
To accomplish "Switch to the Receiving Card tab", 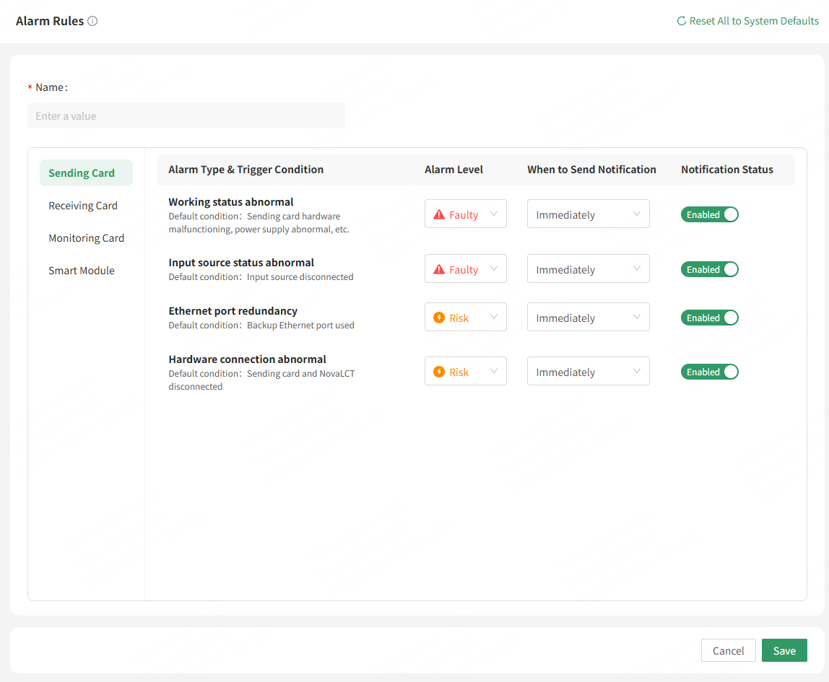I will (x=83, y=206).
